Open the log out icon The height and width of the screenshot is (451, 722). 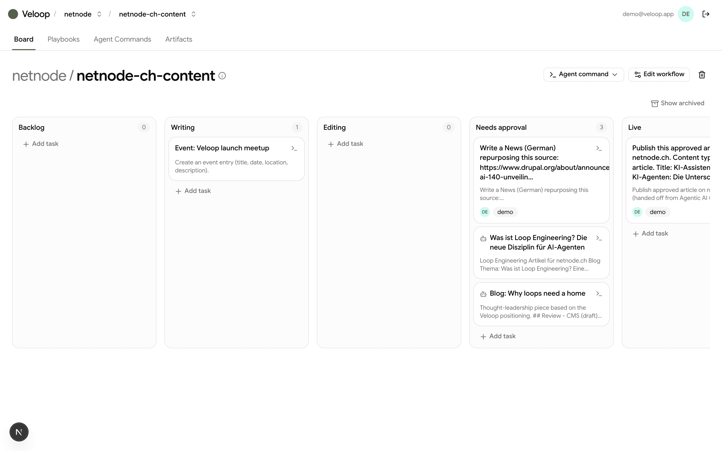pos(706,14)
